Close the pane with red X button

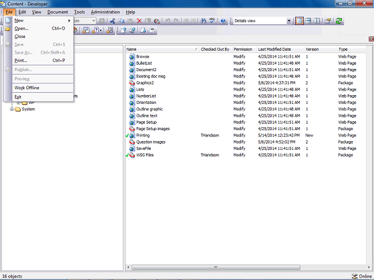click(x=371, y=39)
